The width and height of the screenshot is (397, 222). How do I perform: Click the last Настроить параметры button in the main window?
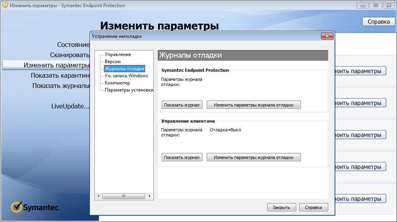pos(360,199)
